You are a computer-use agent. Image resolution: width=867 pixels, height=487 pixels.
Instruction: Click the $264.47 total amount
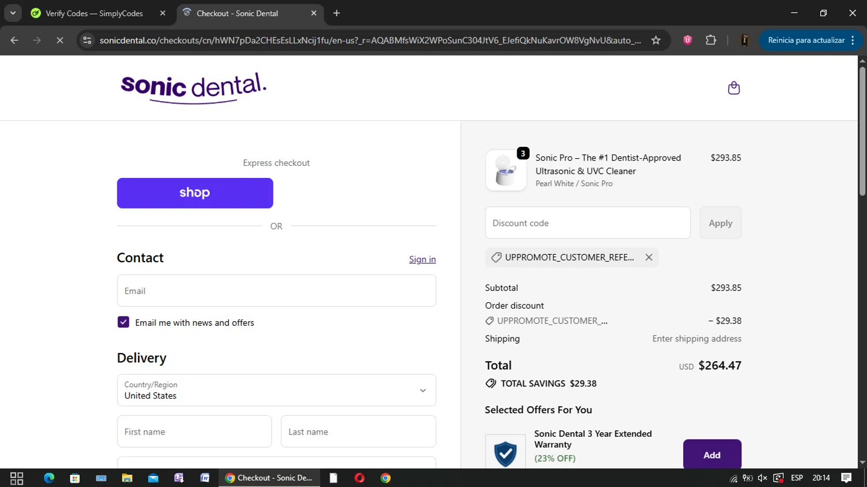[x=720, y=366]
